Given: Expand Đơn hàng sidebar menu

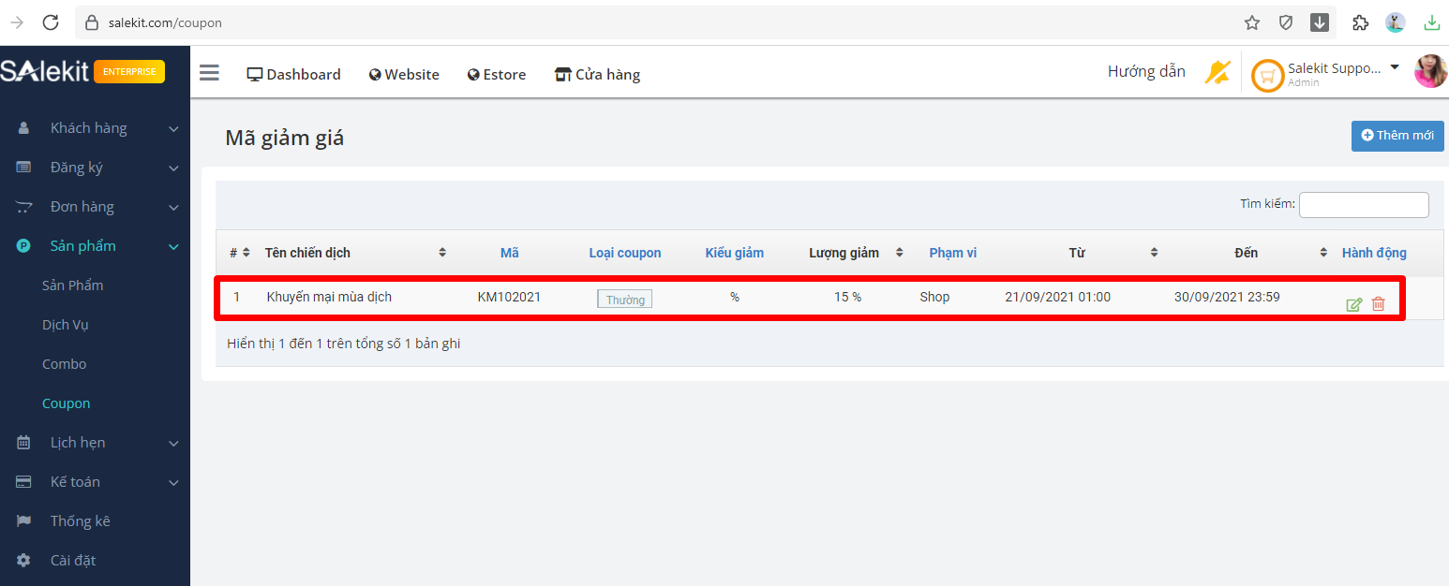Looking at the screenshot, I should (95, 207).
